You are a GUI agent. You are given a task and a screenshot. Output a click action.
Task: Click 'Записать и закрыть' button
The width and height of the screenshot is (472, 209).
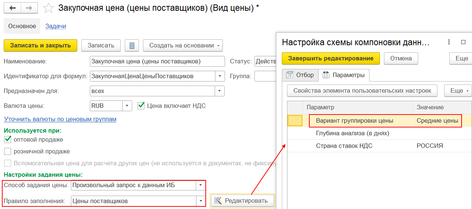[40, 46]
